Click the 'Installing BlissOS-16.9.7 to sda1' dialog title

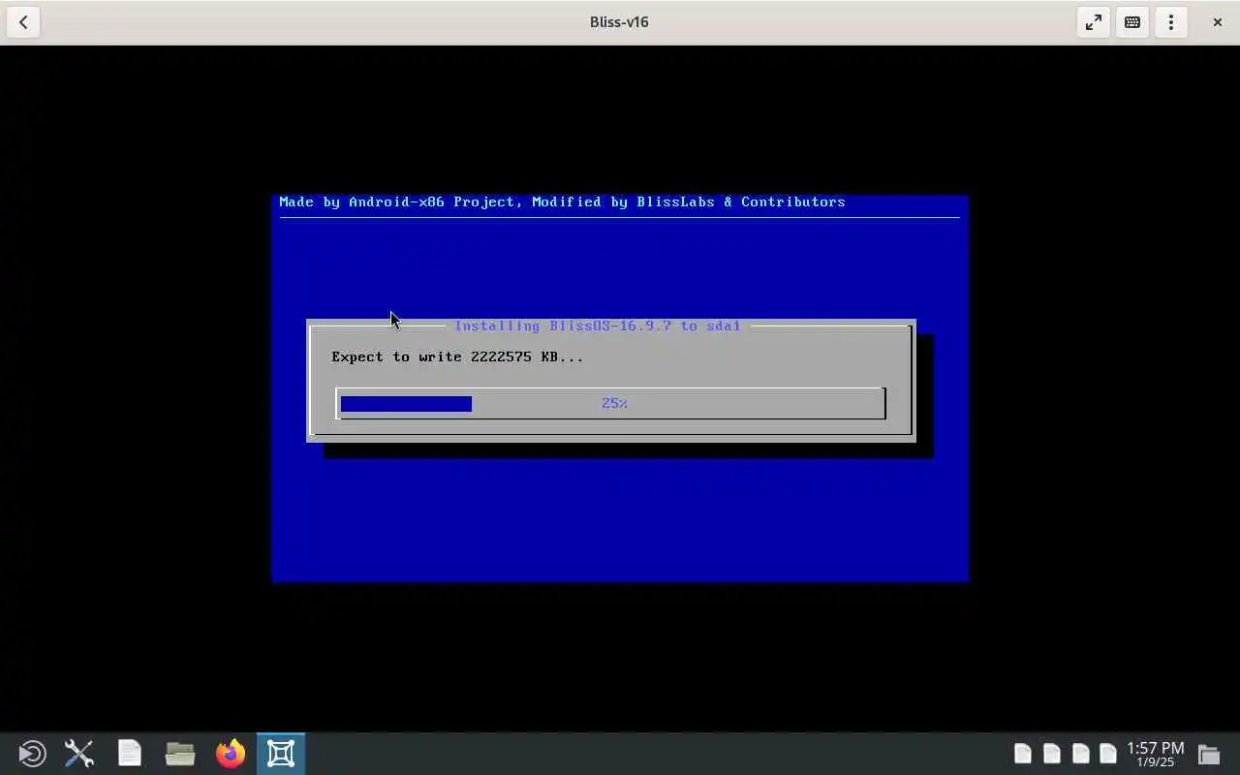click(x=598, y=325)
